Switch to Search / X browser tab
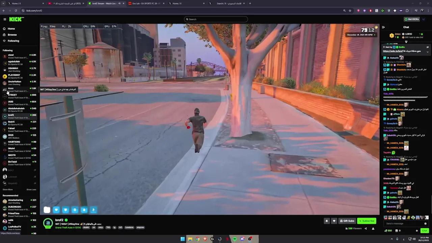This screenshot has height=243, width=432. coord(227,3)
